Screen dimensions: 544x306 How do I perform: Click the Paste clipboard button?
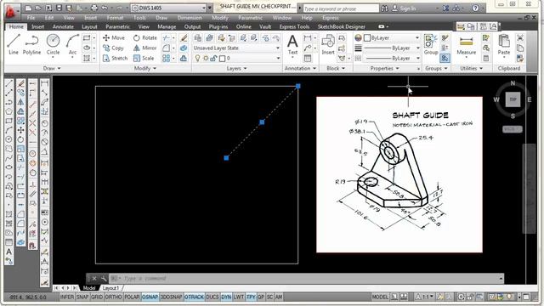tap(504, 45)
